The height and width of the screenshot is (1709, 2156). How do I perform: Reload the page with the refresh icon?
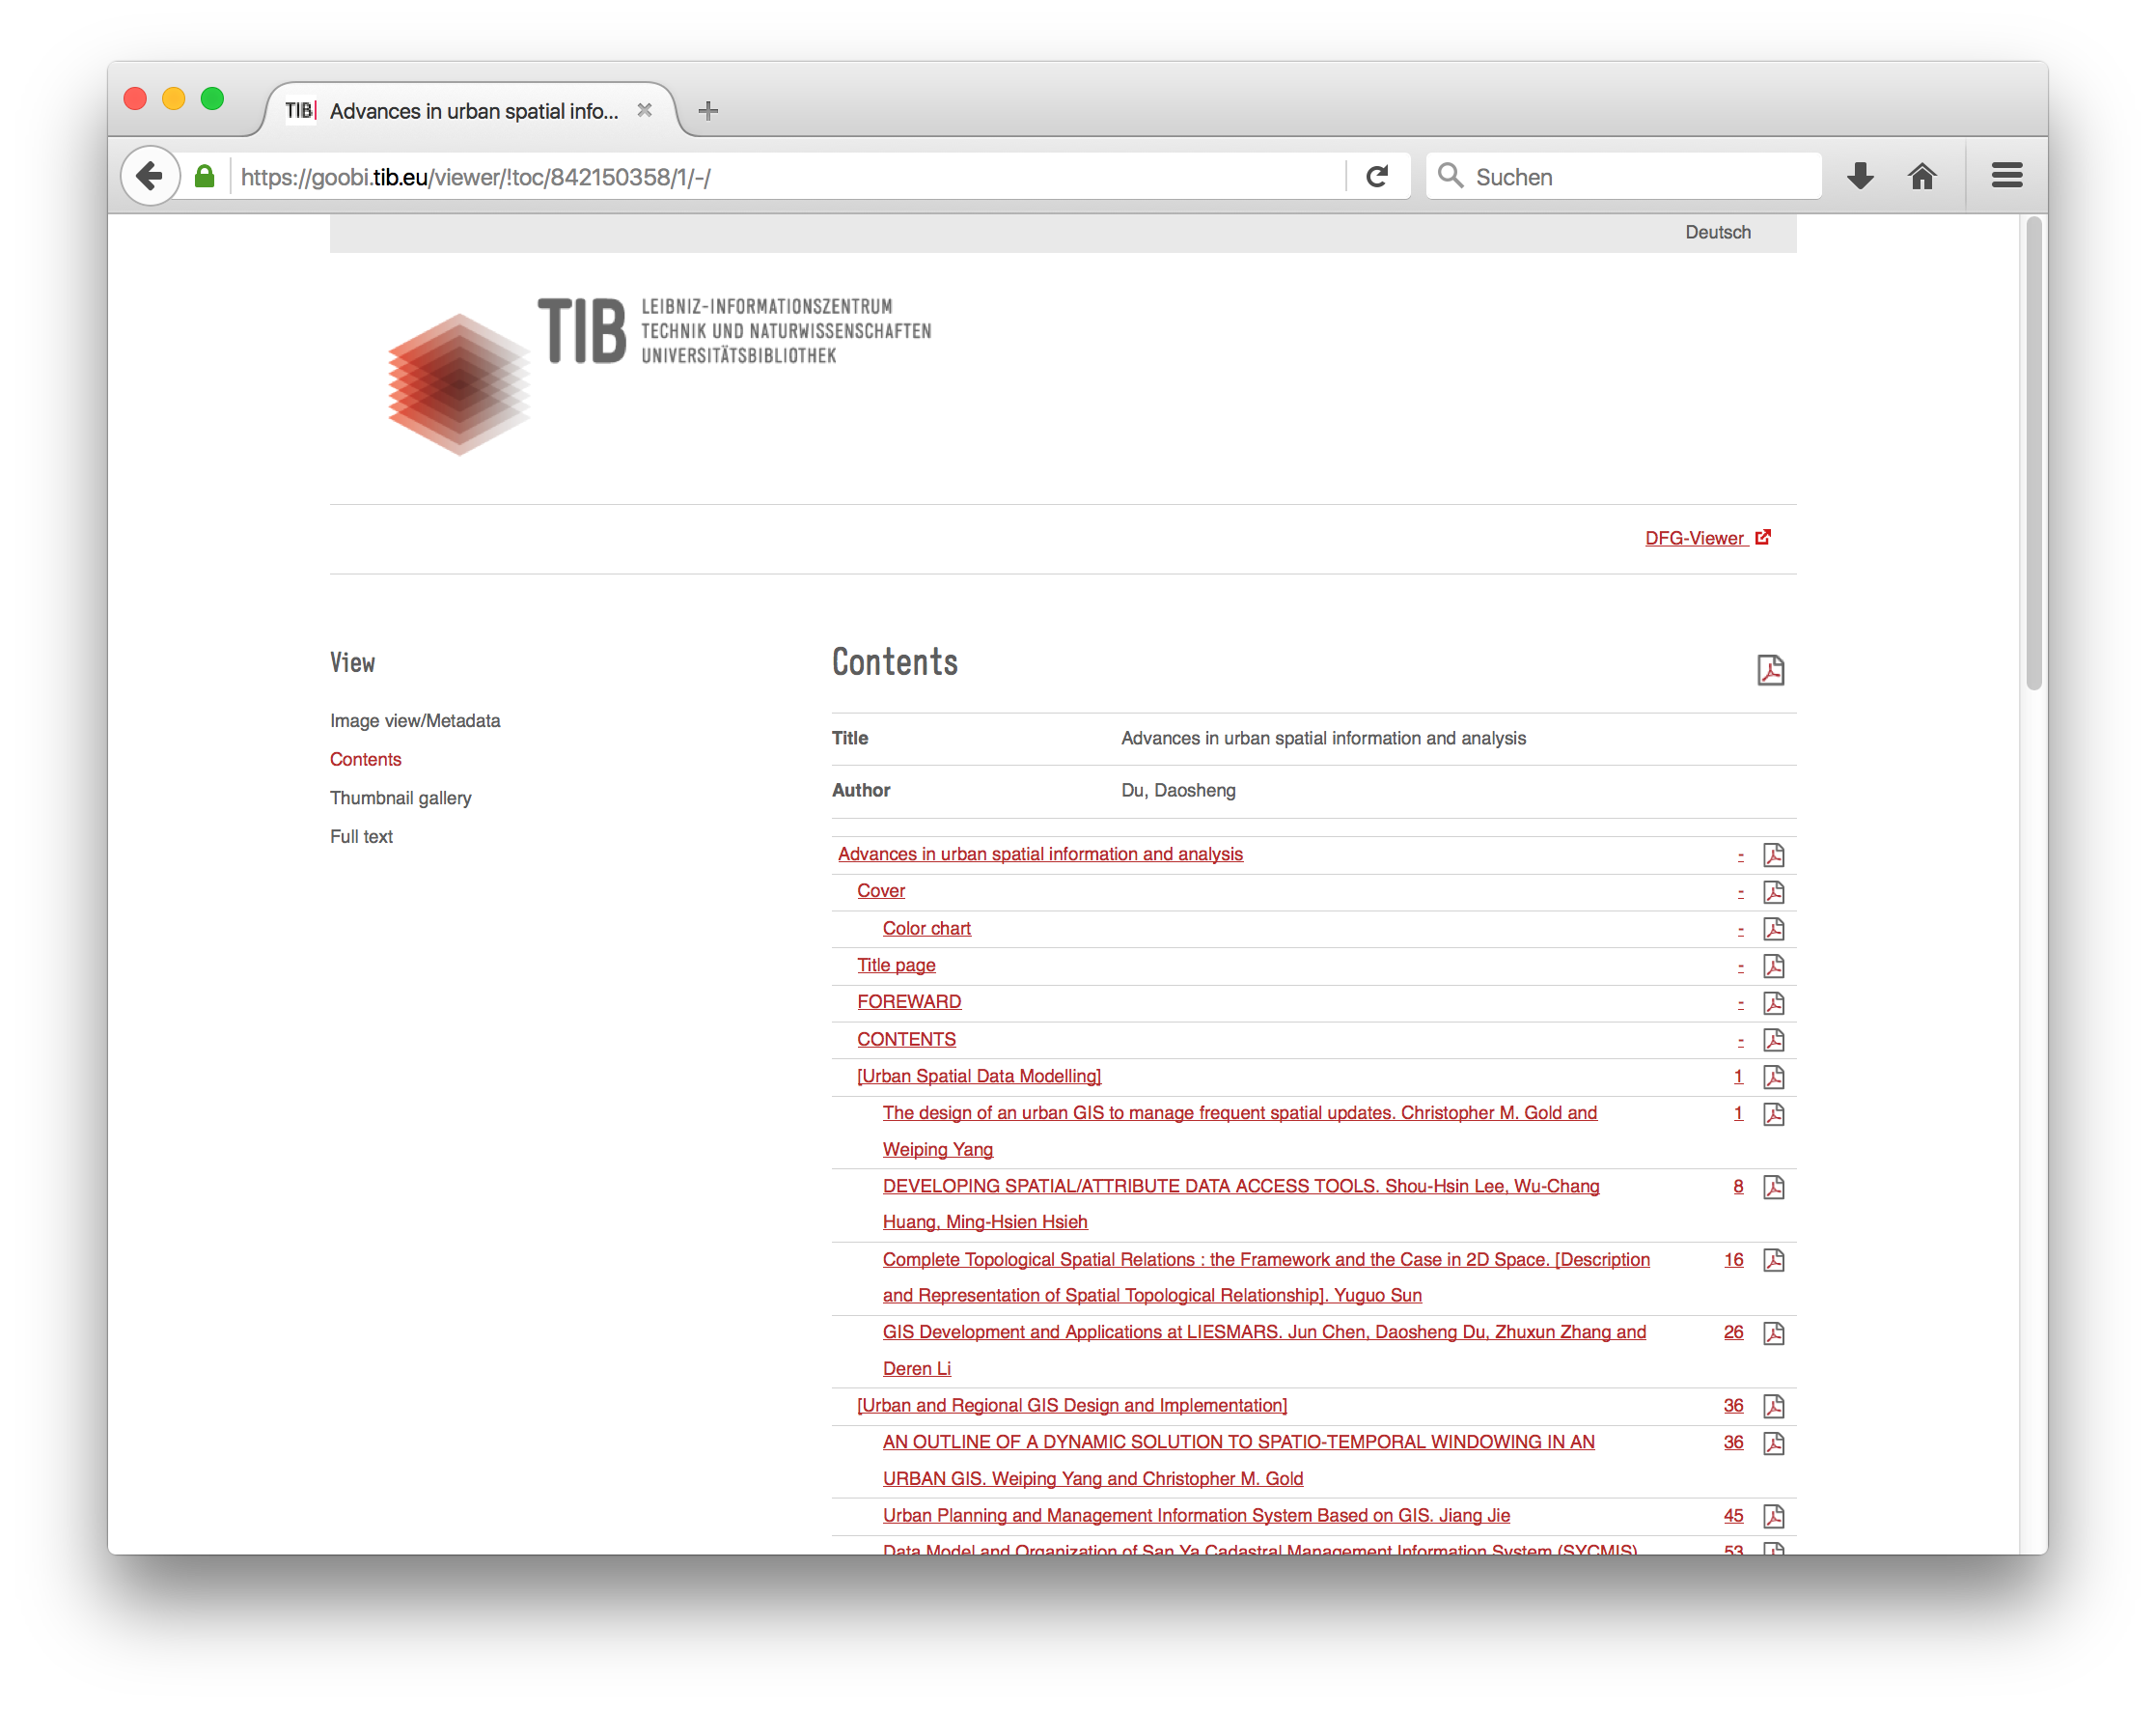(x=1377, y=176)
